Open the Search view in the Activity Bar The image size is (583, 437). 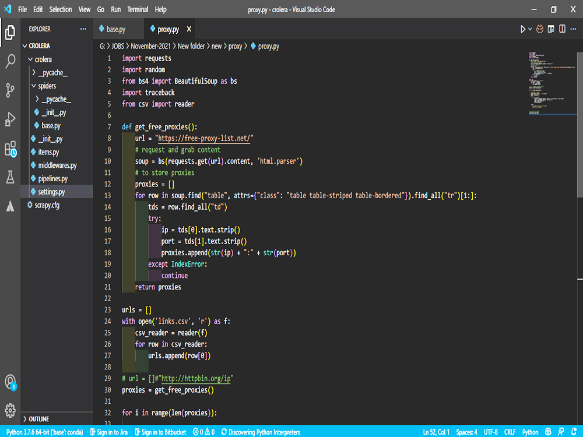click(x=9, y=61)
